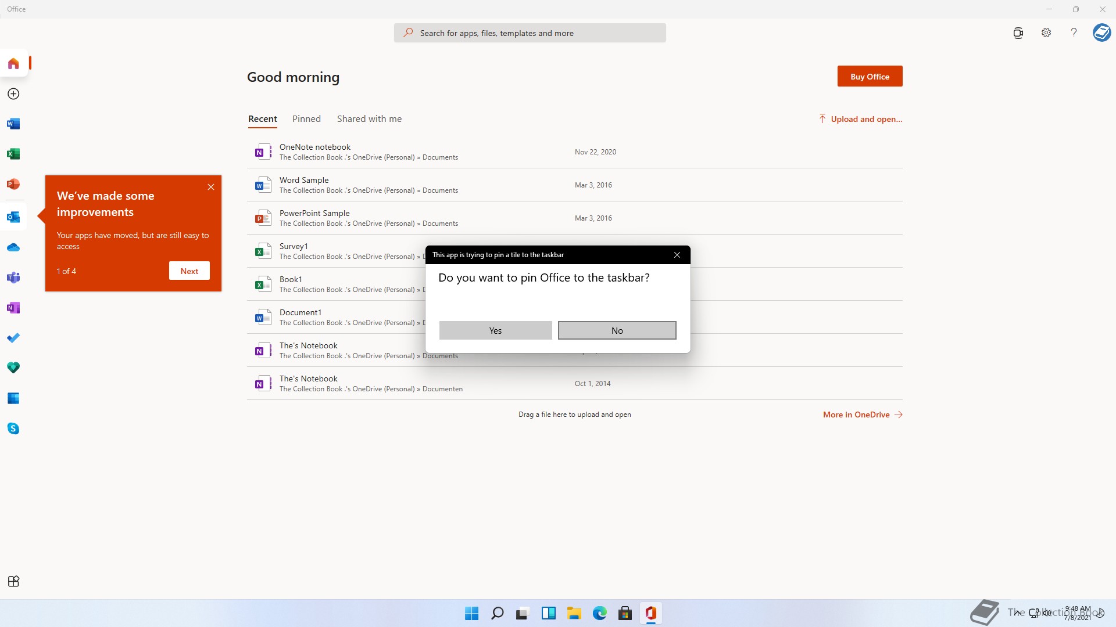Open OneDrive from the sidebar
Image resolution: width=1116 pixels, height=627 pixels.
coord(13,247)
